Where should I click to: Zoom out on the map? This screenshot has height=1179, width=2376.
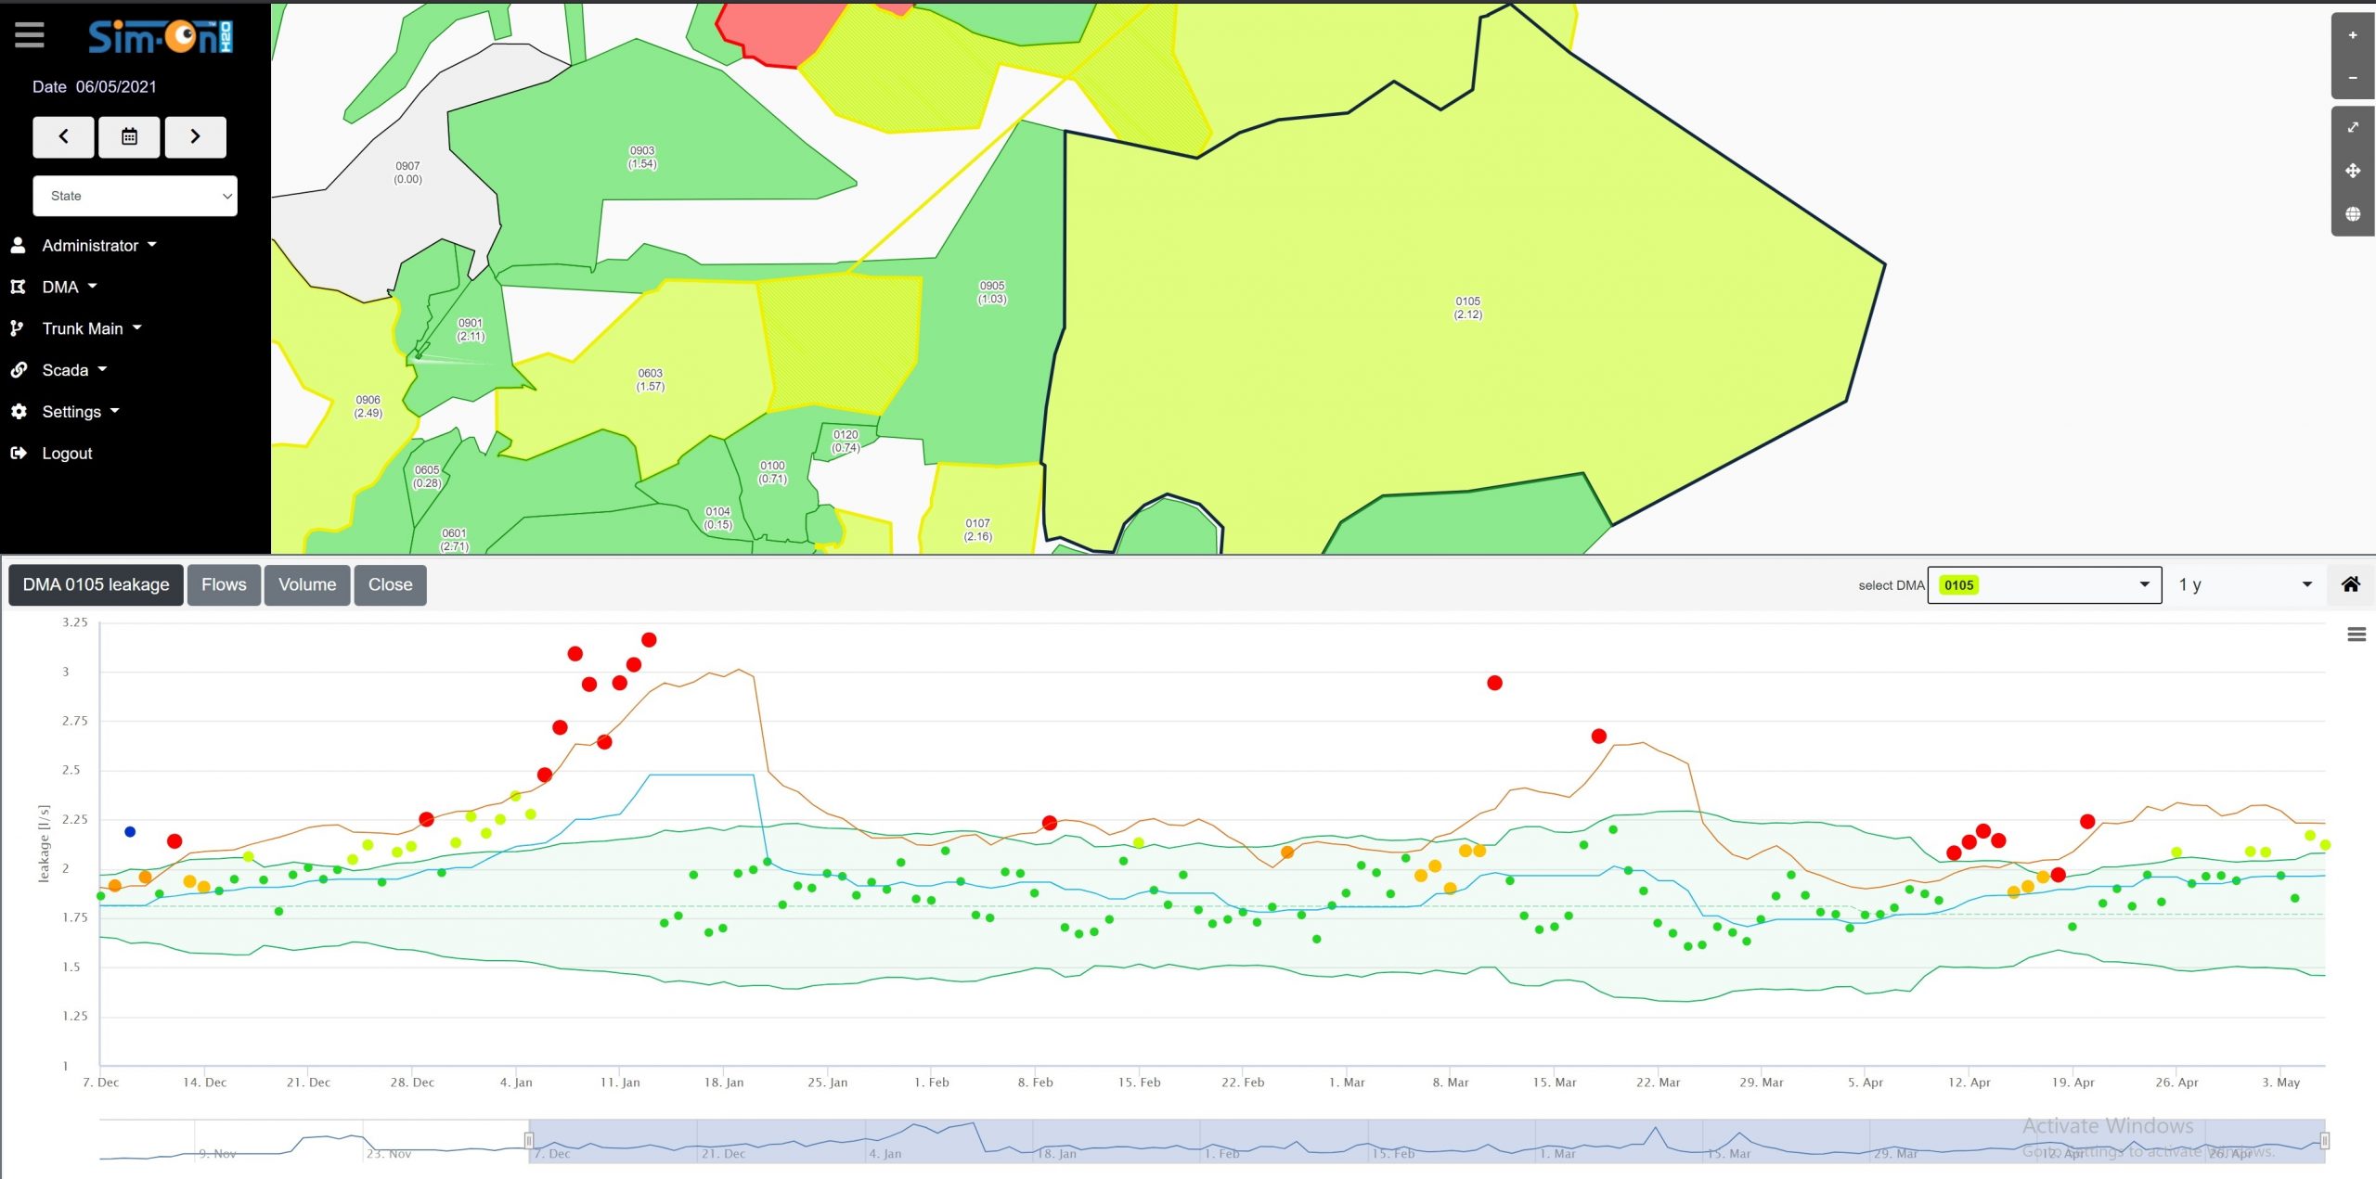click(2352, 78)
